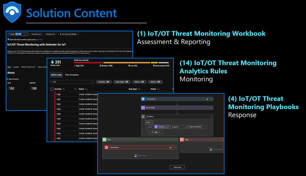Open the Time Range: Last 30 days dropdown
Screen dimensions: 306x176
tap(69, 34)
